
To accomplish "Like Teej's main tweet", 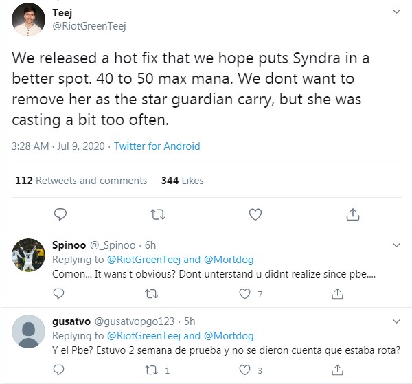I will [x=255, y=214].
